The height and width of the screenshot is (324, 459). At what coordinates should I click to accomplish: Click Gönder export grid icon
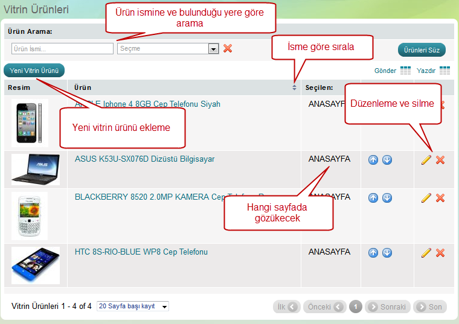pos(405,71)
